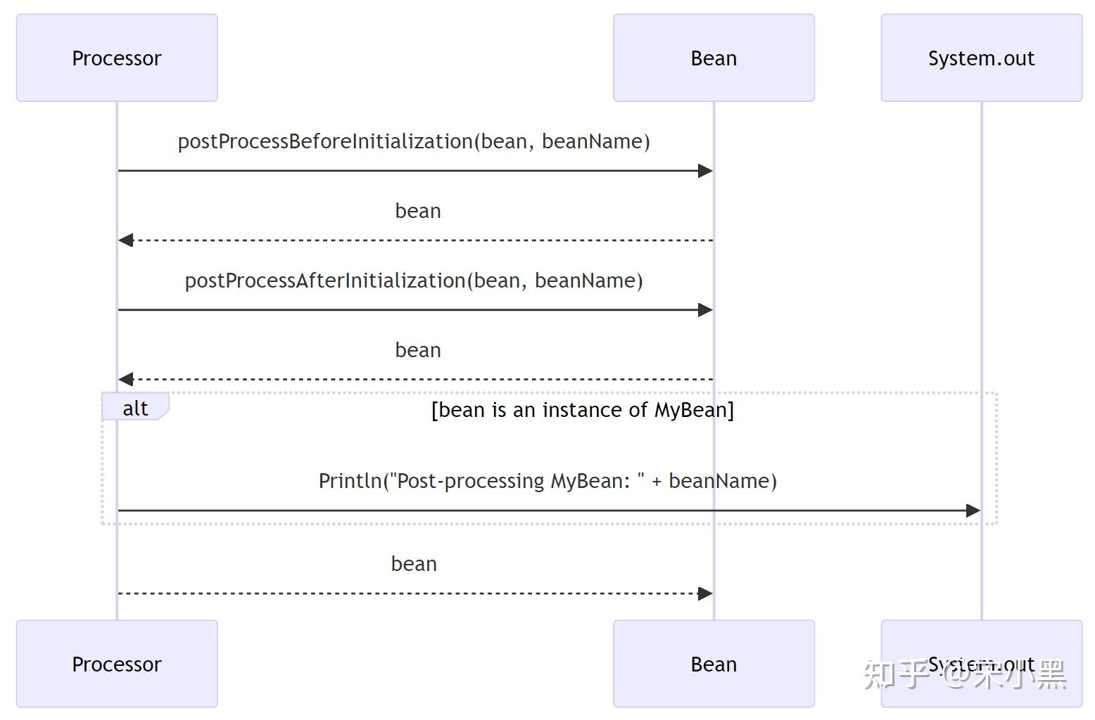
Task: Select the [bean is an instance of MyBean] condition
Action: click(582, 410)
